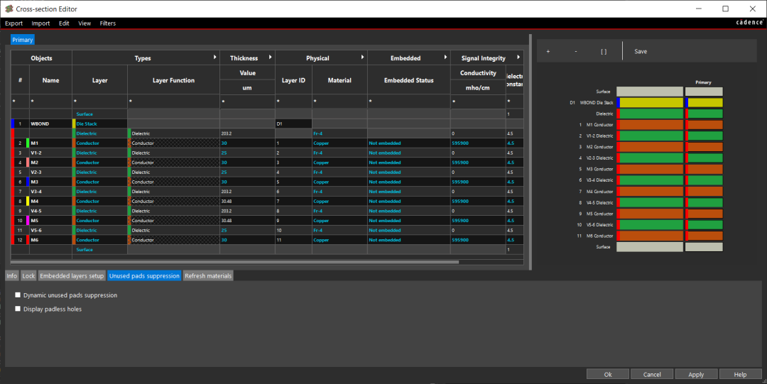Click the Cadence logo in menu bar
767x384 pixels.
click(x=749, y=23)
